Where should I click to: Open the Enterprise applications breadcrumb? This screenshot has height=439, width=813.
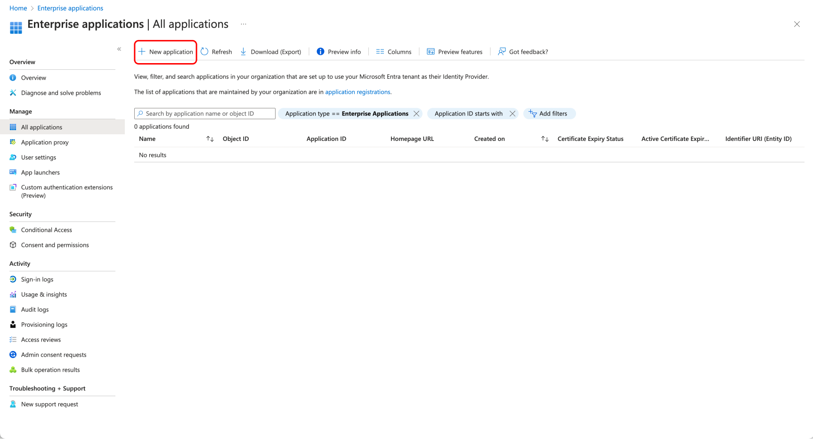tap(70, 8)
